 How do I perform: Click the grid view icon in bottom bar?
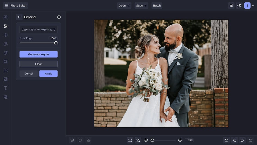pos(88,140)
